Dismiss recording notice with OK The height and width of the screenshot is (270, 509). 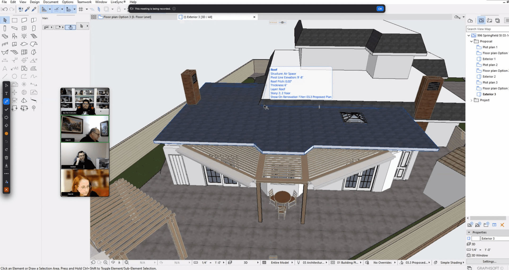[x=380, y=9]
